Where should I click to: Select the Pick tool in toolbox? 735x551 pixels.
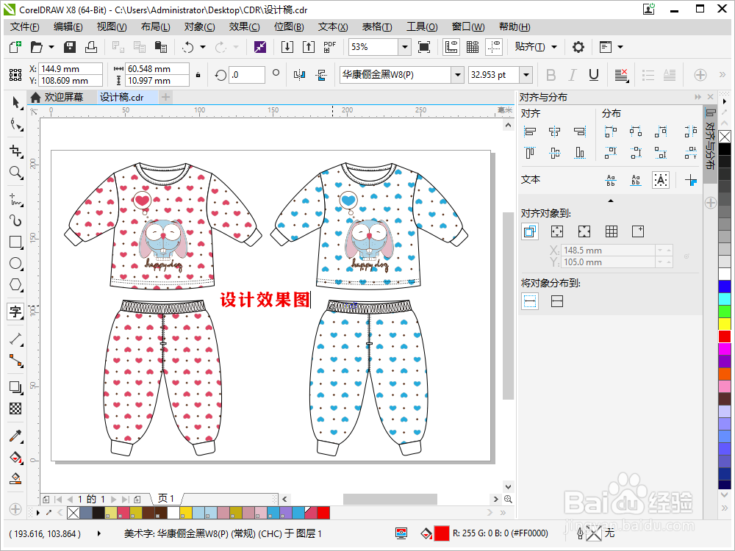16,103
